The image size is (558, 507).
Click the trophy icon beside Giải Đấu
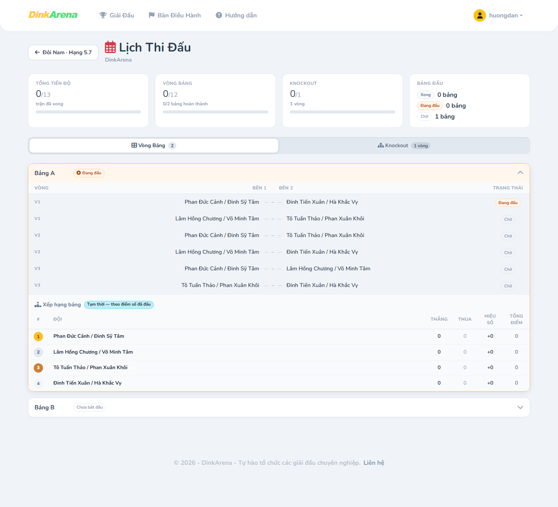click(x=103, y=15)
